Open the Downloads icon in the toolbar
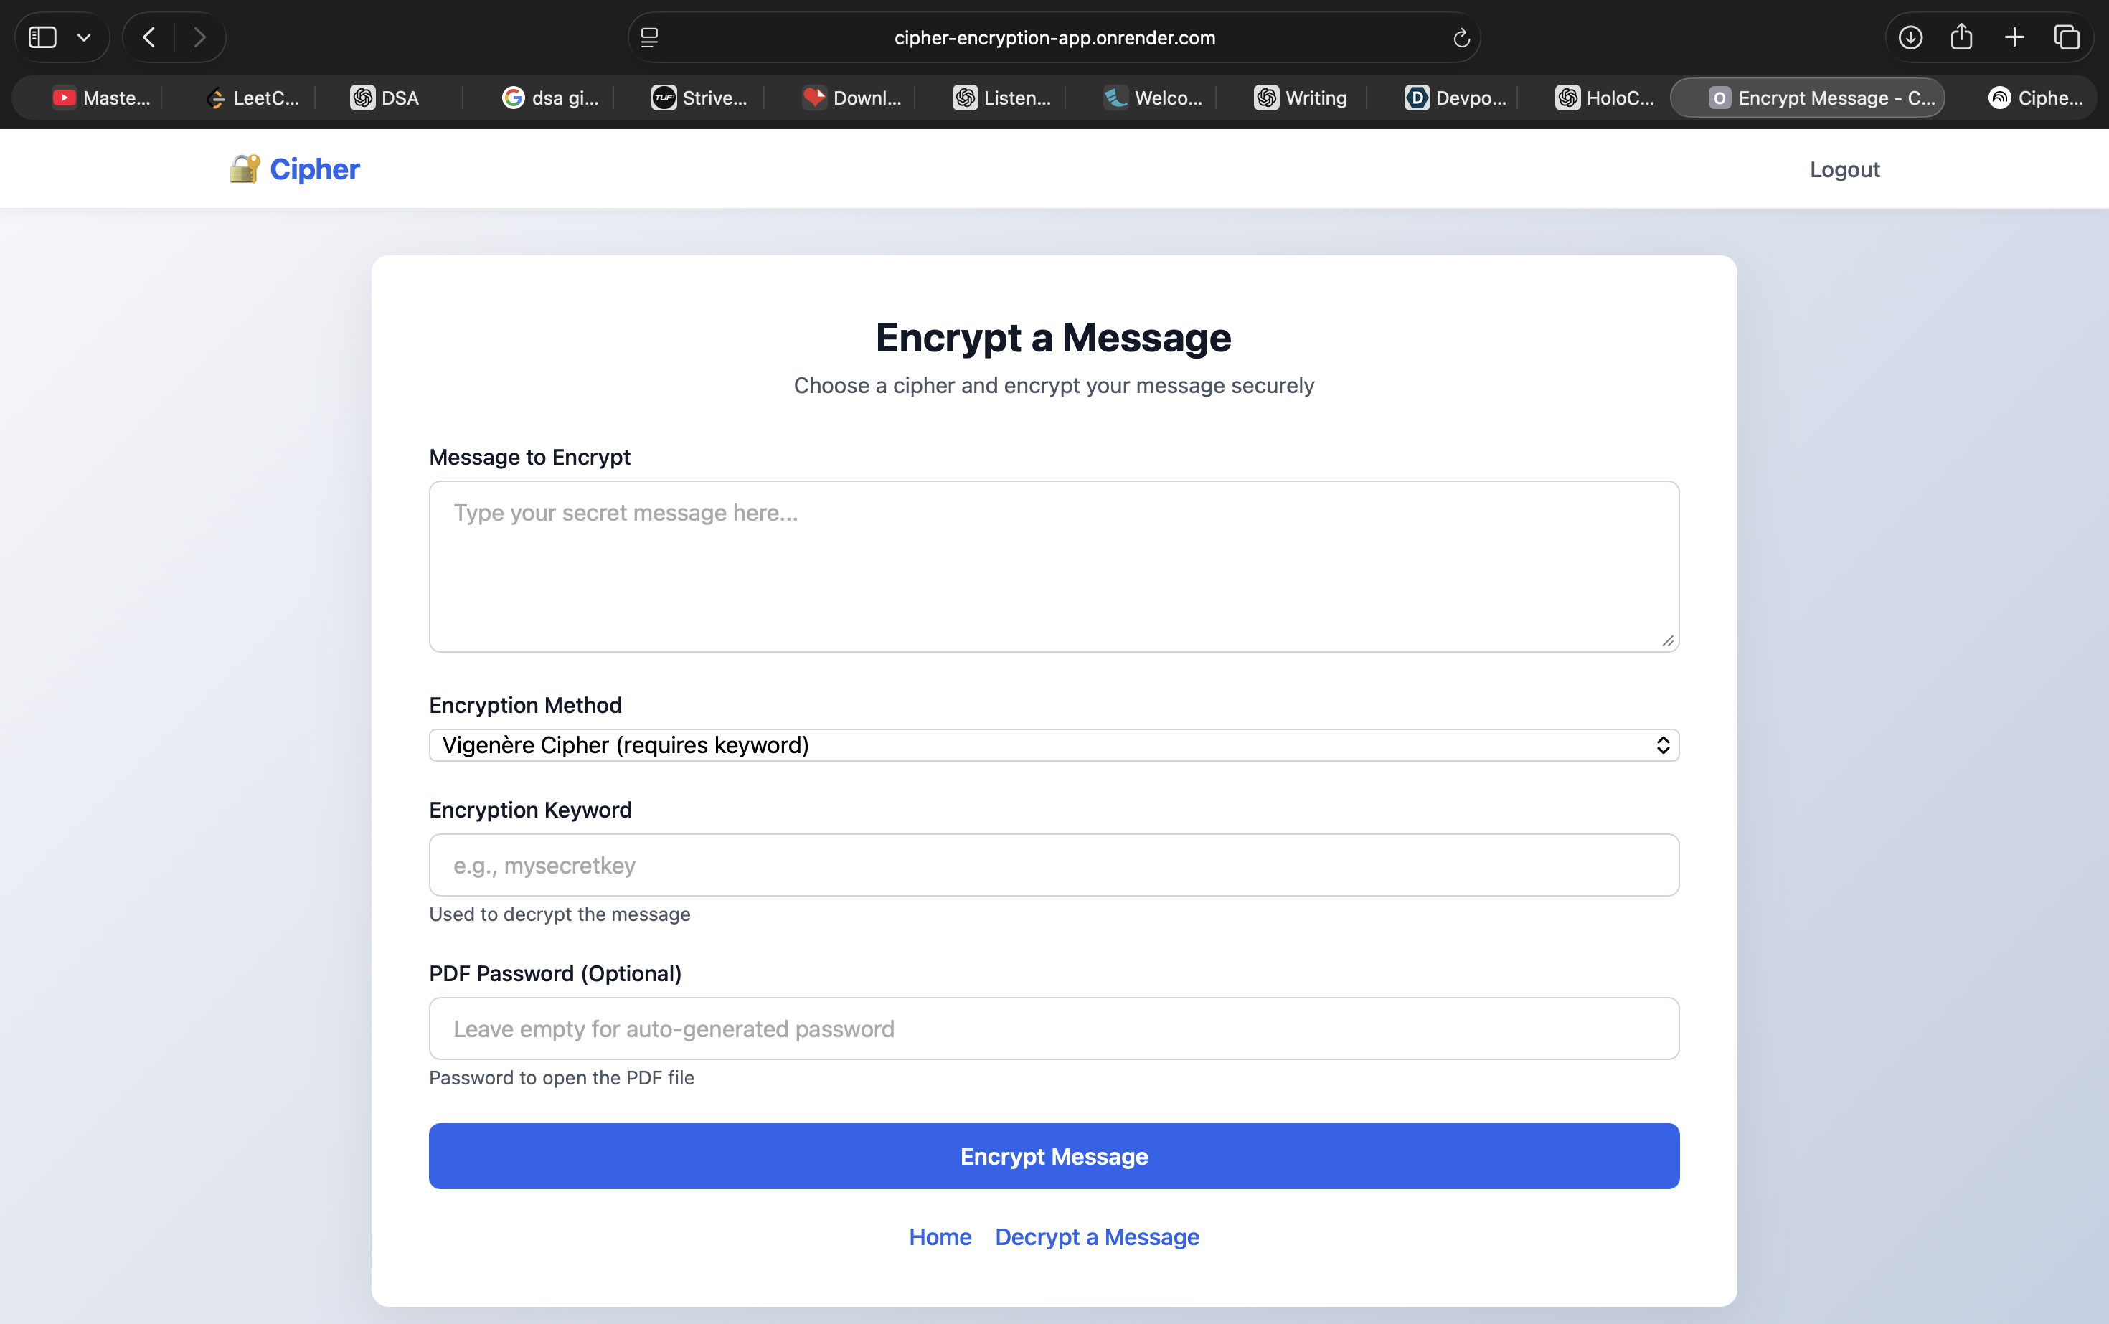 (x=1910, y=37)
